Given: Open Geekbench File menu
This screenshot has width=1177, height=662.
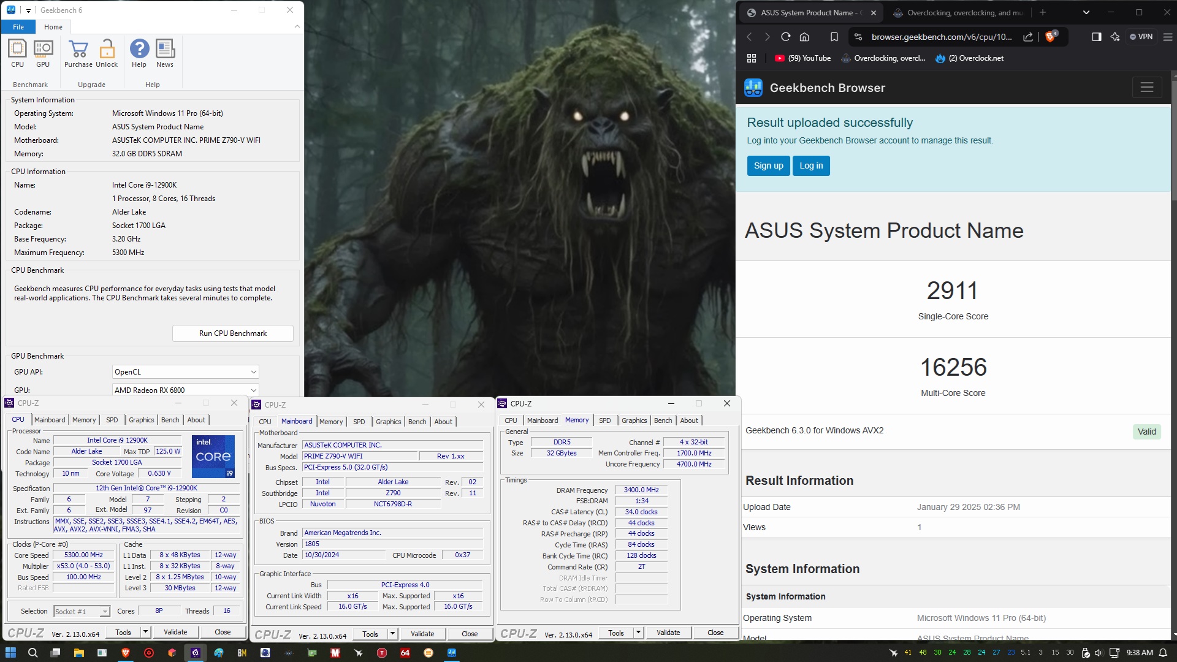Looking at the screenshot, I should tap(18, 27).
